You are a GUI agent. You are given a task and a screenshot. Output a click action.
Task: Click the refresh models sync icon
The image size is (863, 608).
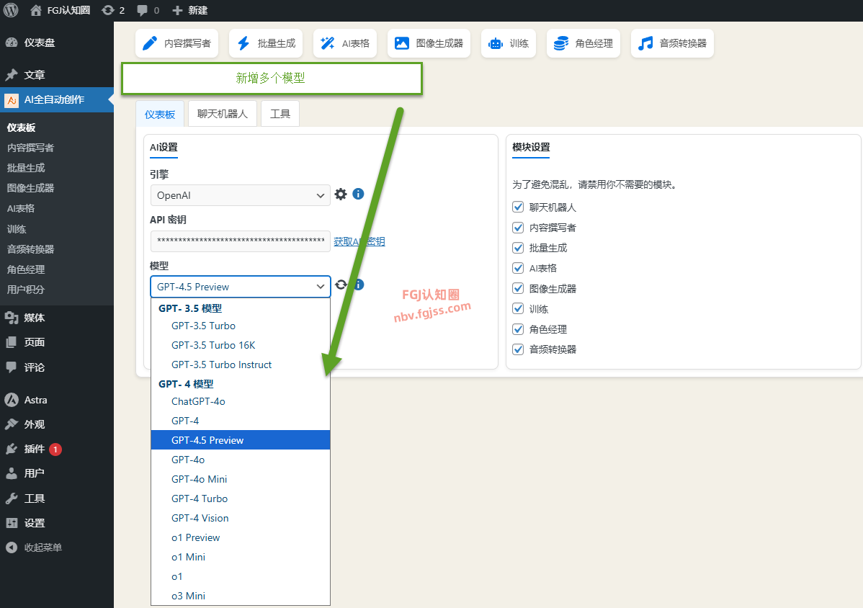[x=341, y=285]
